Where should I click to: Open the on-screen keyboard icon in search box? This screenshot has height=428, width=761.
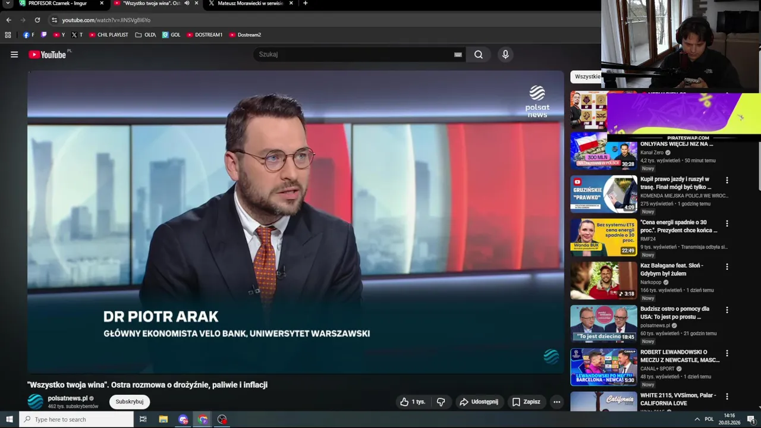click(x=458, y=55)
